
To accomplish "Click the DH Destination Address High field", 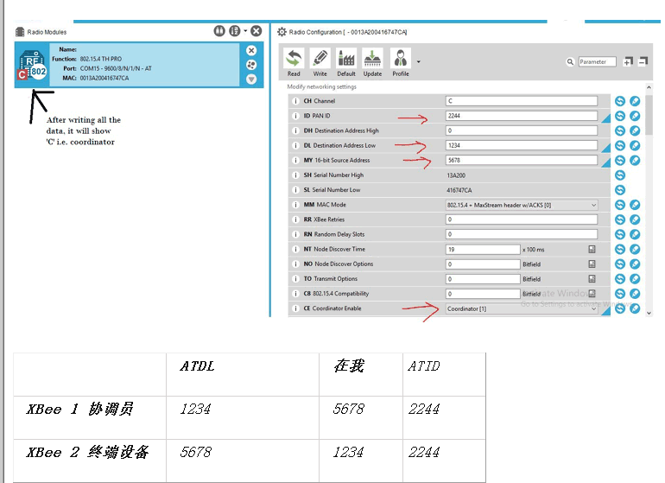I will (522, 130).
